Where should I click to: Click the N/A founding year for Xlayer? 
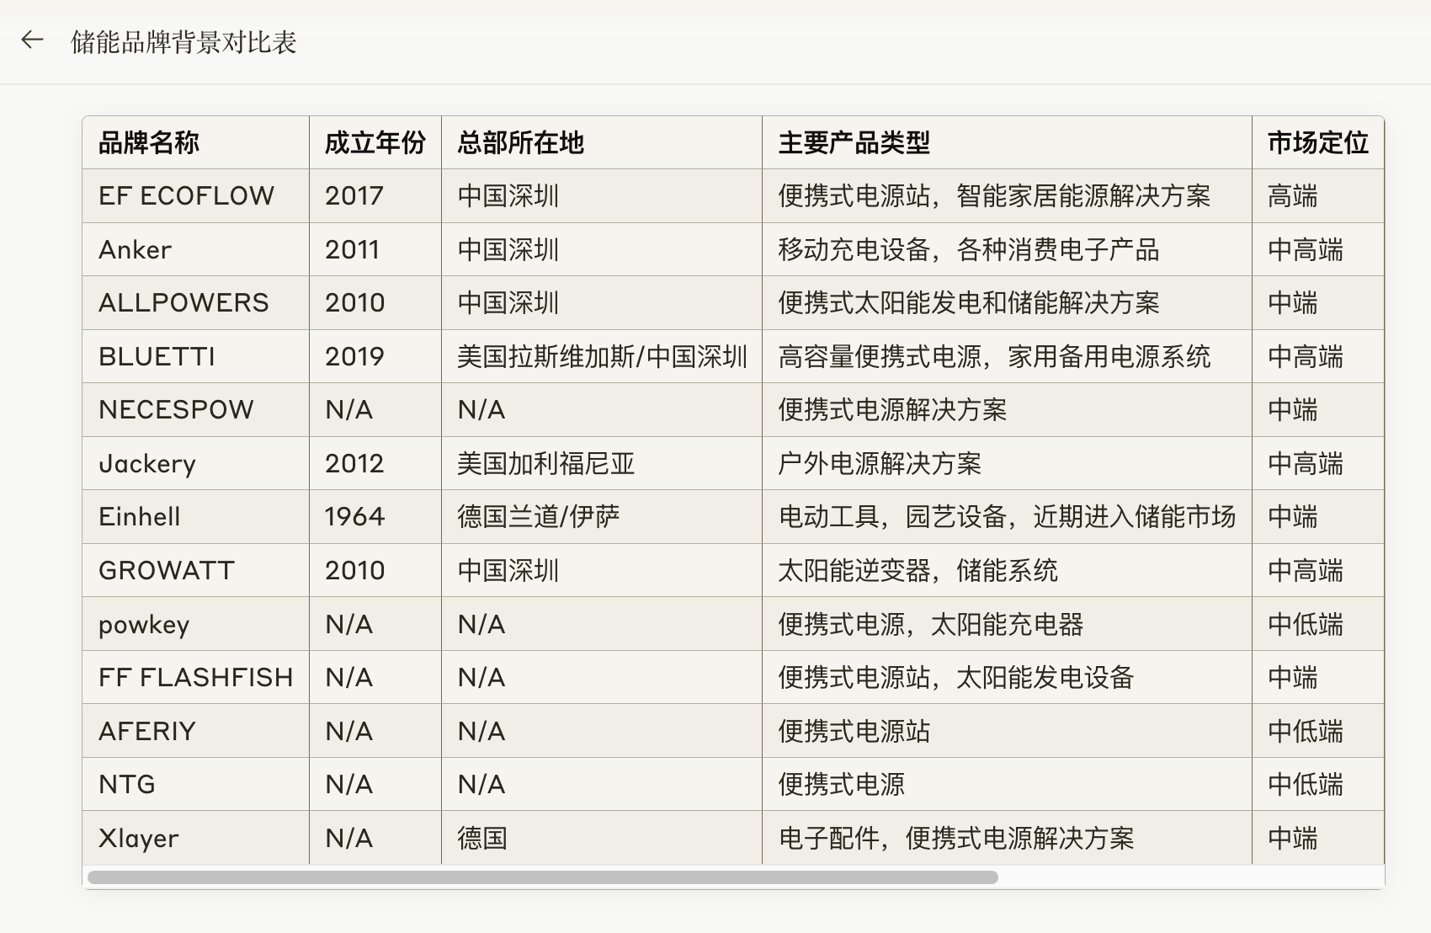(x=375, y=838)
